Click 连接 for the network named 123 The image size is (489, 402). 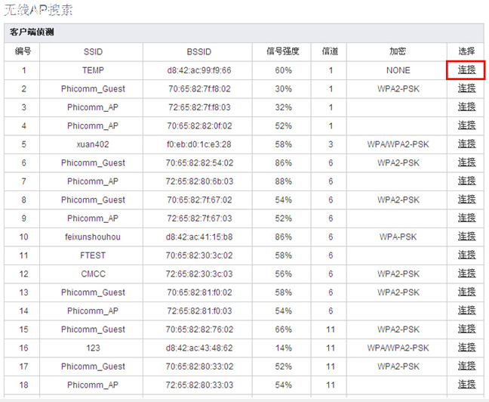[466, 348]
